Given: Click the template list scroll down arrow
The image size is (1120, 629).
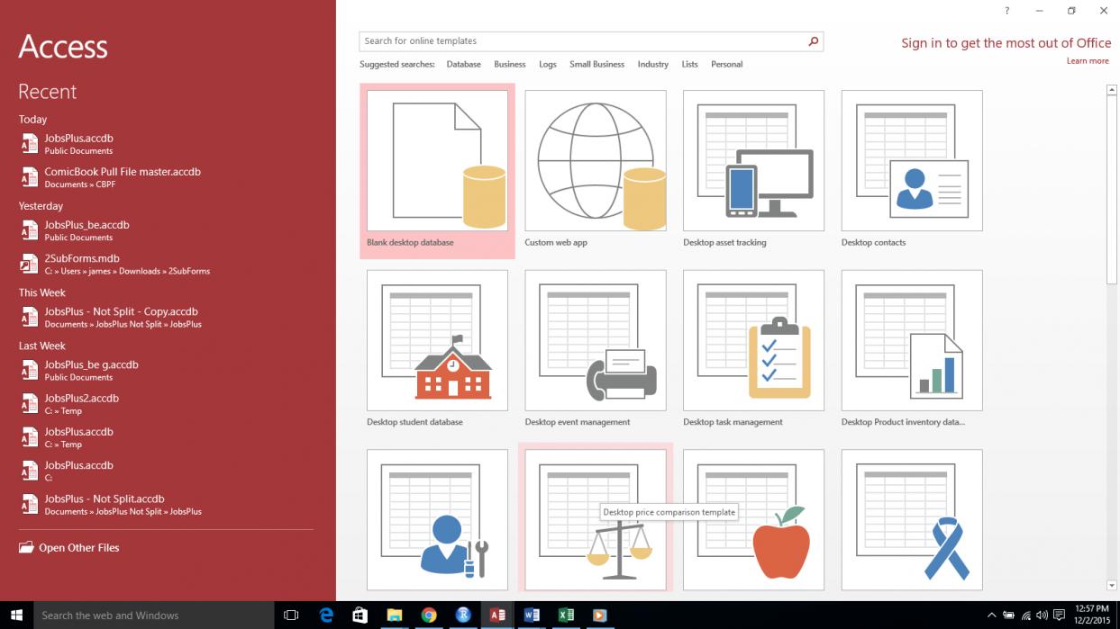Looking at the screenshot, I should [x=1112, y=586].
